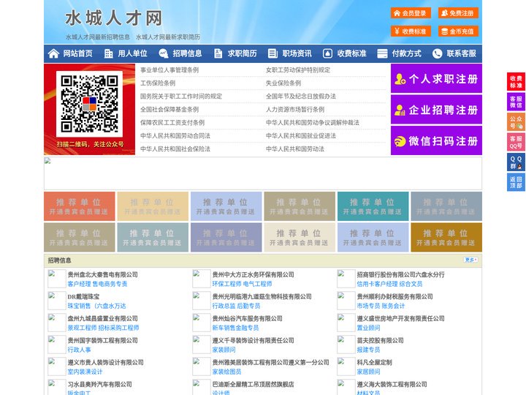The height and width of the screenshot is (395, 526).
Task: Click the QR code image
Action: (x=89, y=104)
